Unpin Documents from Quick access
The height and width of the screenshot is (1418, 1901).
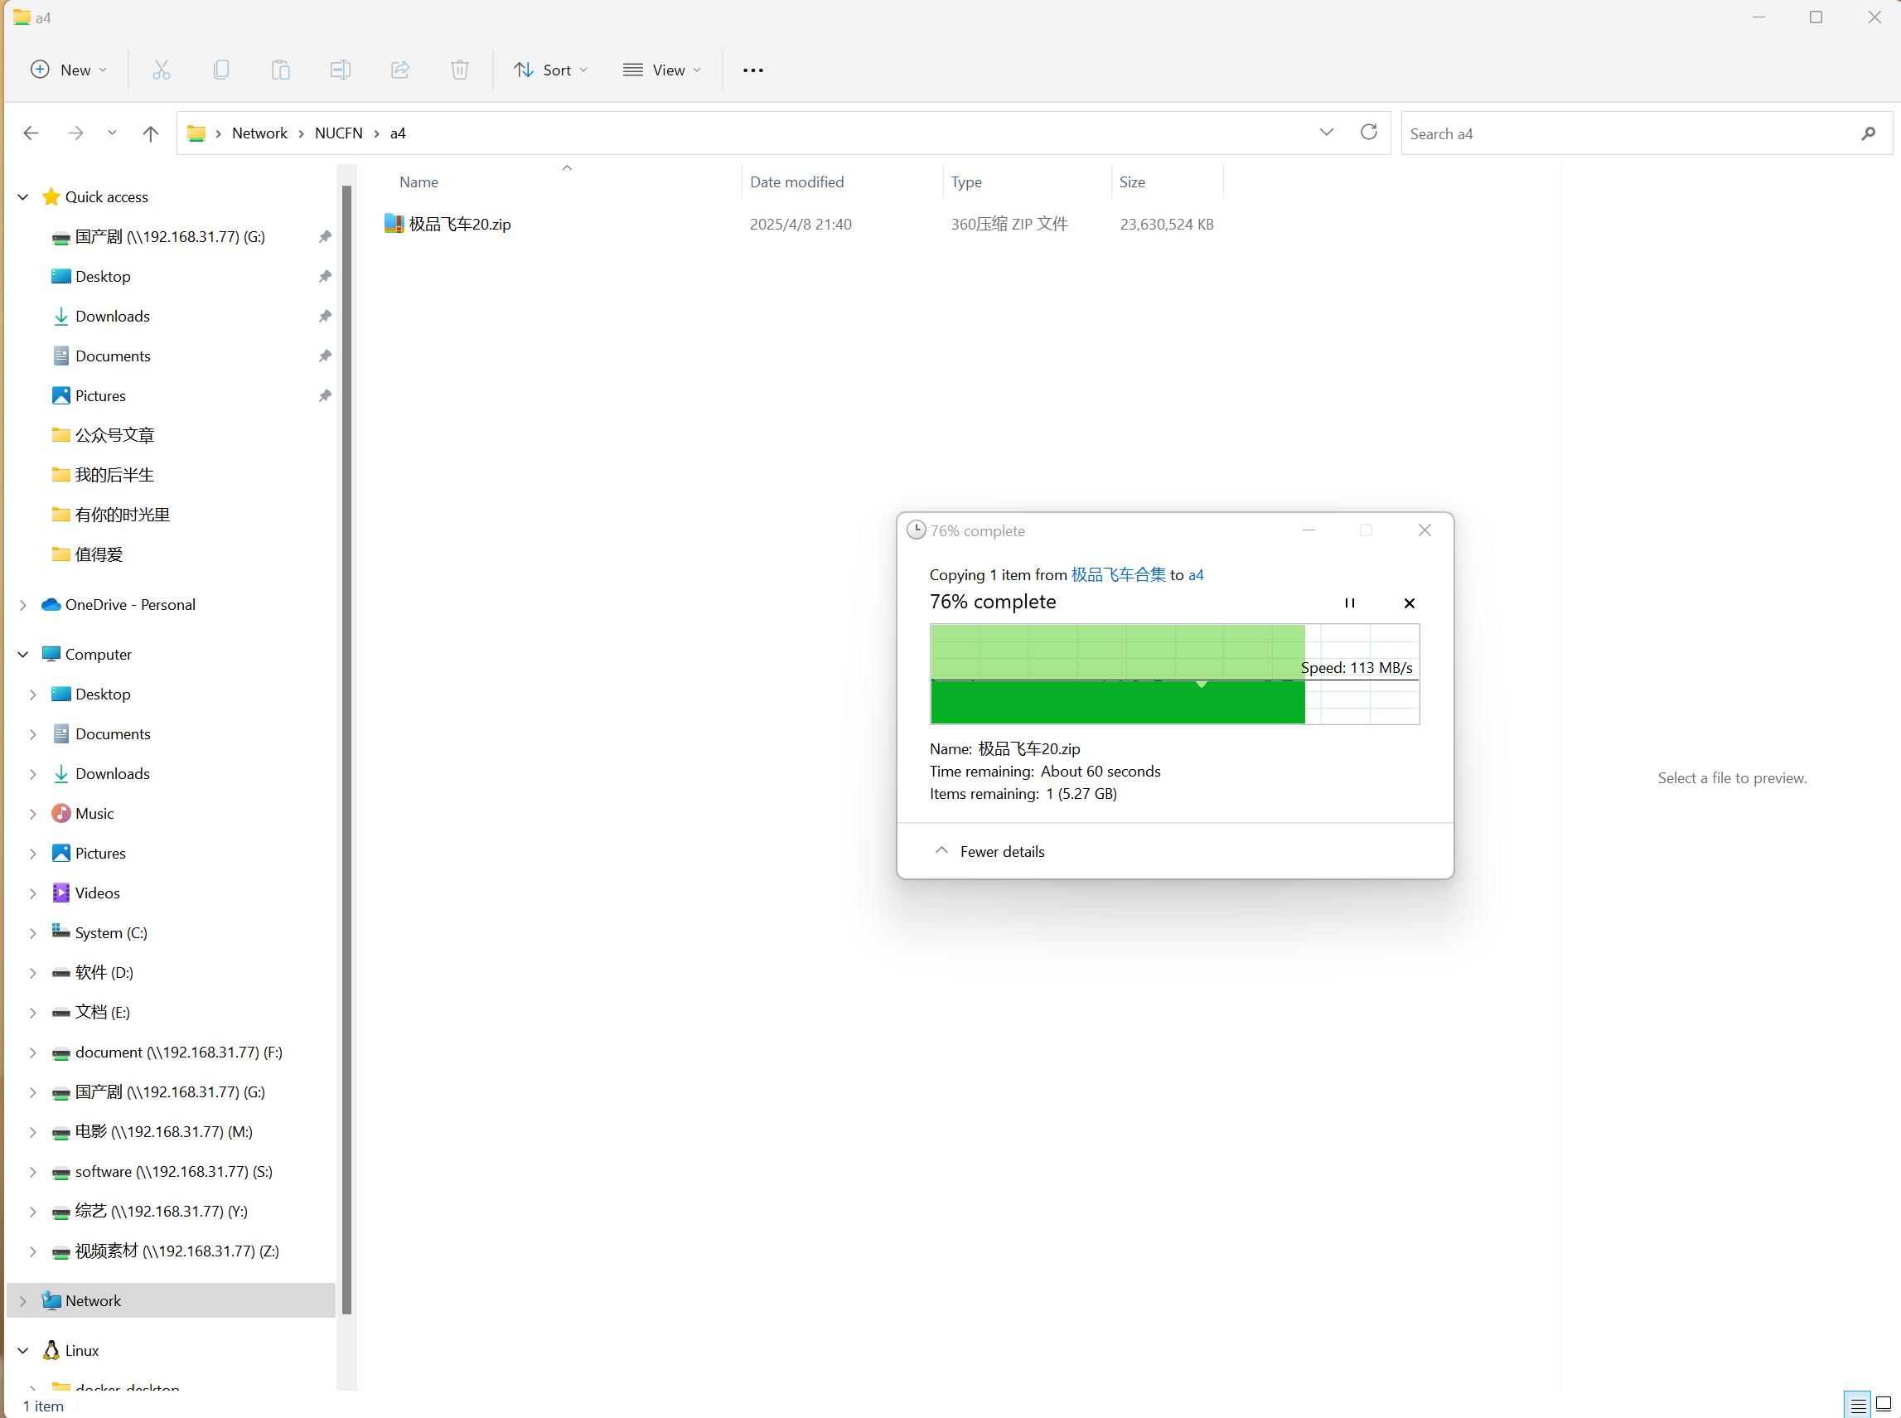pos(326,356)
